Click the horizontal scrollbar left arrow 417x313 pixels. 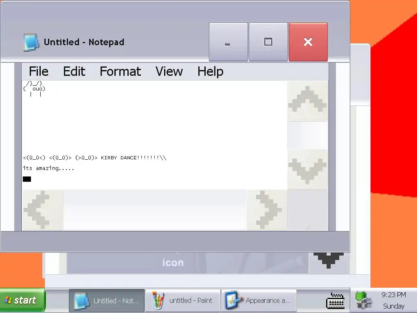pos(42,210)
